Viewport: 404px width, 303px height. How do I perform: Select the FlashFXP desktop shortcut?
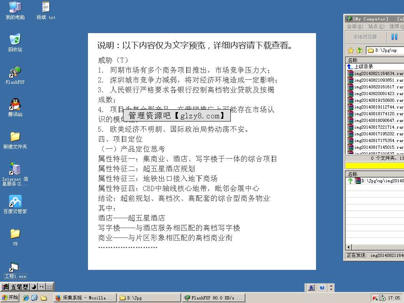pos(15,75)
